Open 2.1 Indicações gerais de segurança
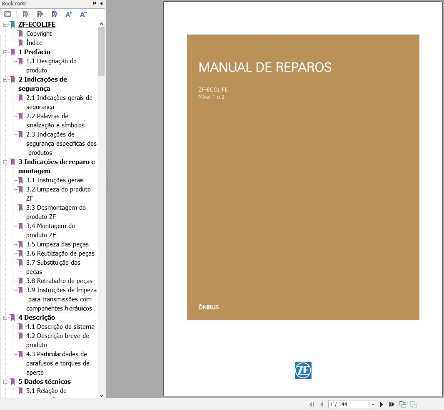This screenshot has width=444, height=410. tap(59, 102)
